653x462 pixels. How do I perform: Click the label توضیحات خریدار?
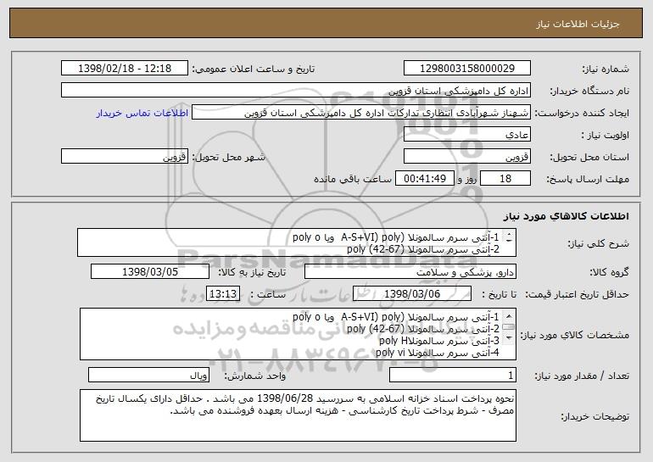point(594,416)
